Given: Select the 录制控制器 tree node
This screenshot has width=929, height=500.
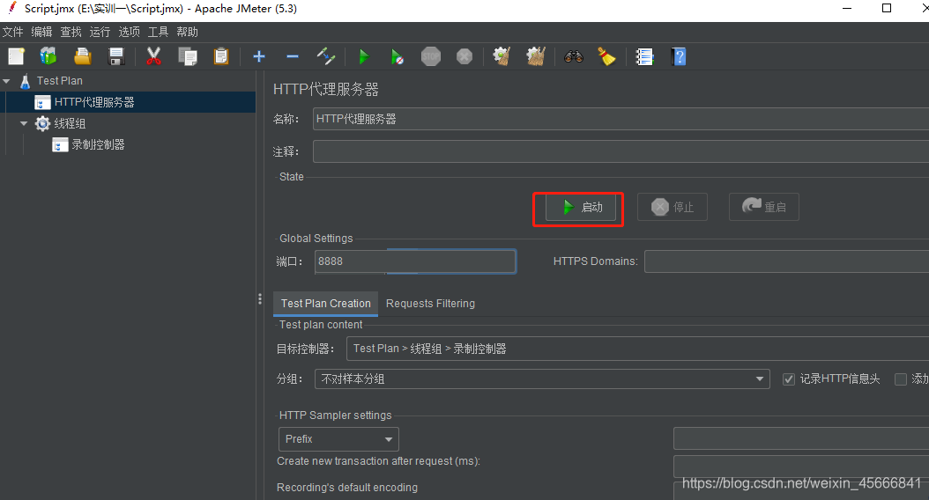Looking at the screenshot, I should (x=98, y=145).
